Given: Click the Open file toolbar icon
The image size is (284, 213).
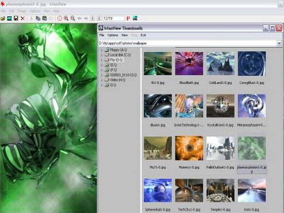Looking at the screenshot, I should [x=3, y=18].
